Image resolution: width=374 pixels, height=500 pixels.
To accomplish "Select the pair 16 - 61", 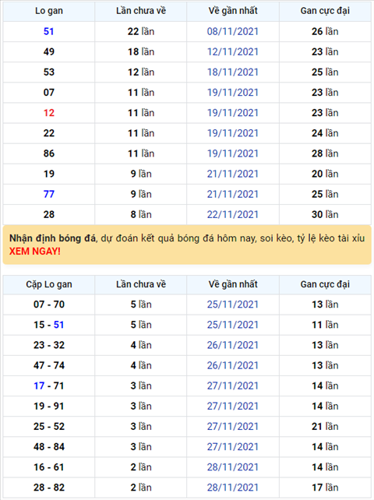I will 49,467.
